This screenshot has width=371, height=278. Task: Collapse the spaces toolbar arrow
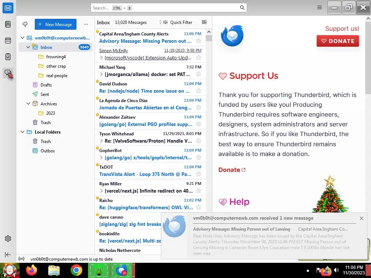coord(8,254)
